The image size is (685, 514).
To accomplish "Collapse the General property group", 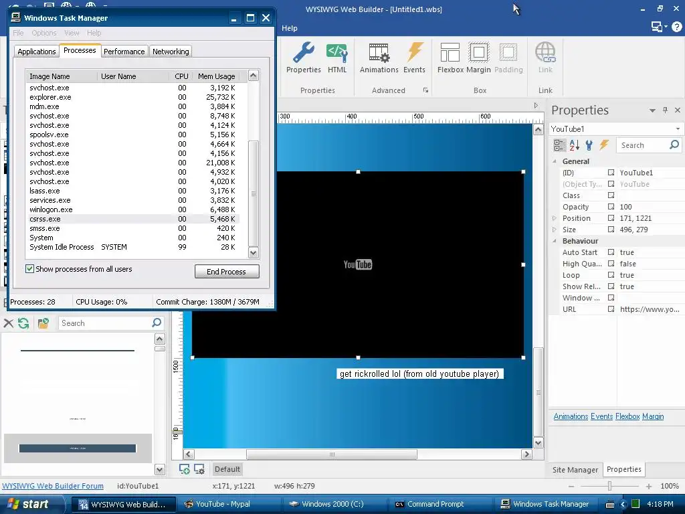I will tap(555, 161).
